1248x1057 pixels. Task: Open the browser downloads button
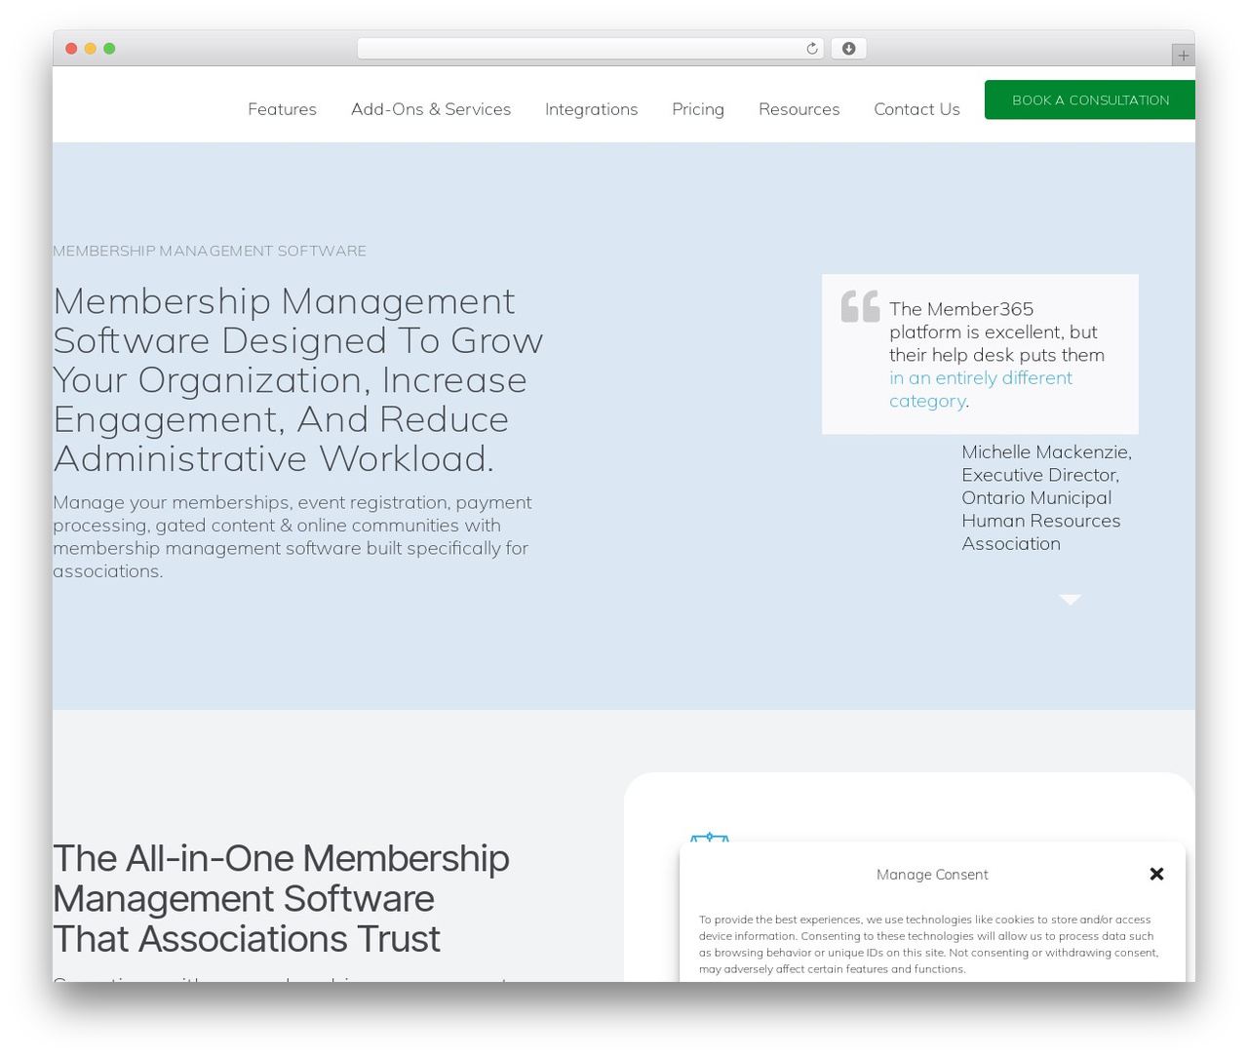coord(848,49)
